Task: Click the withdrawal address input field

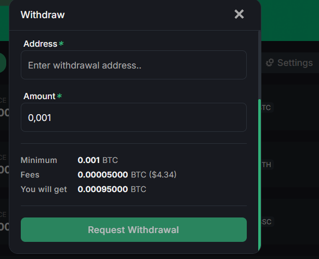Action: click(x=134, y=65)
